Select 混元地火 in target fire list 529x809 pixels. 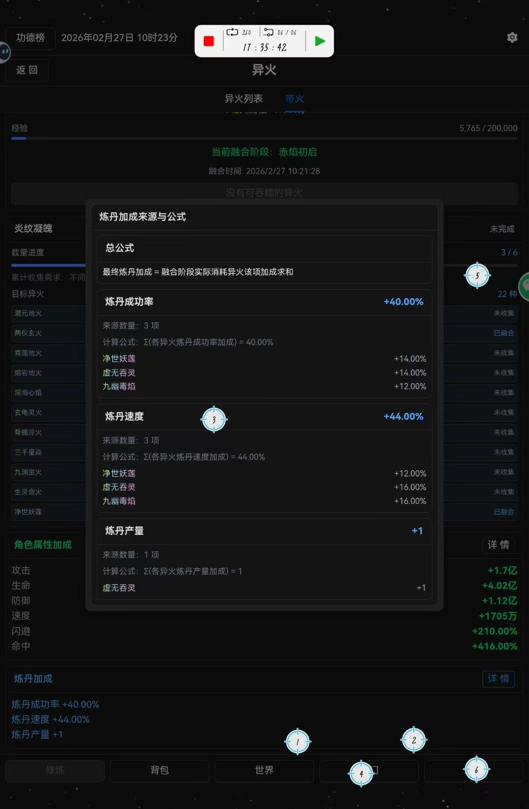tap(28, 313)
